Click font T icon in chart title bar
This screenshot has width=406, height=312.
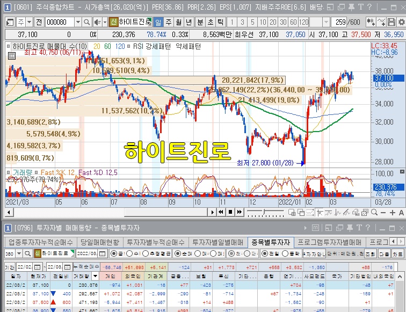pyautogui.click(x=361, y=7)
